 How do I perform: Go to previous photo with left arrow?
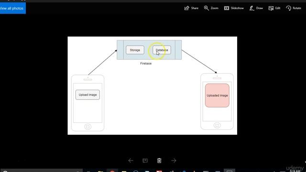(131, 161)
